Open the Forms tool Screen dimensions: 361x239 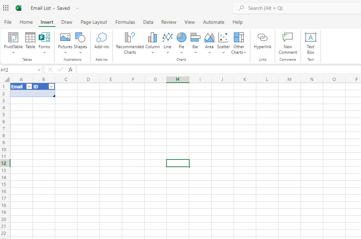(x=44, y=42)
